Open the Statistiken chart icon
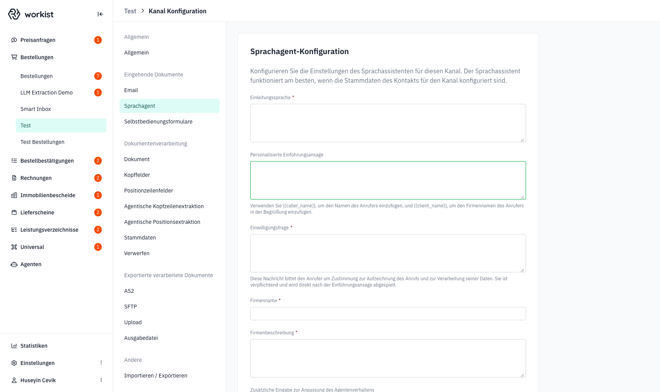Screen dimensions: 660x392 pyautogui.click(x=14, y=346)
